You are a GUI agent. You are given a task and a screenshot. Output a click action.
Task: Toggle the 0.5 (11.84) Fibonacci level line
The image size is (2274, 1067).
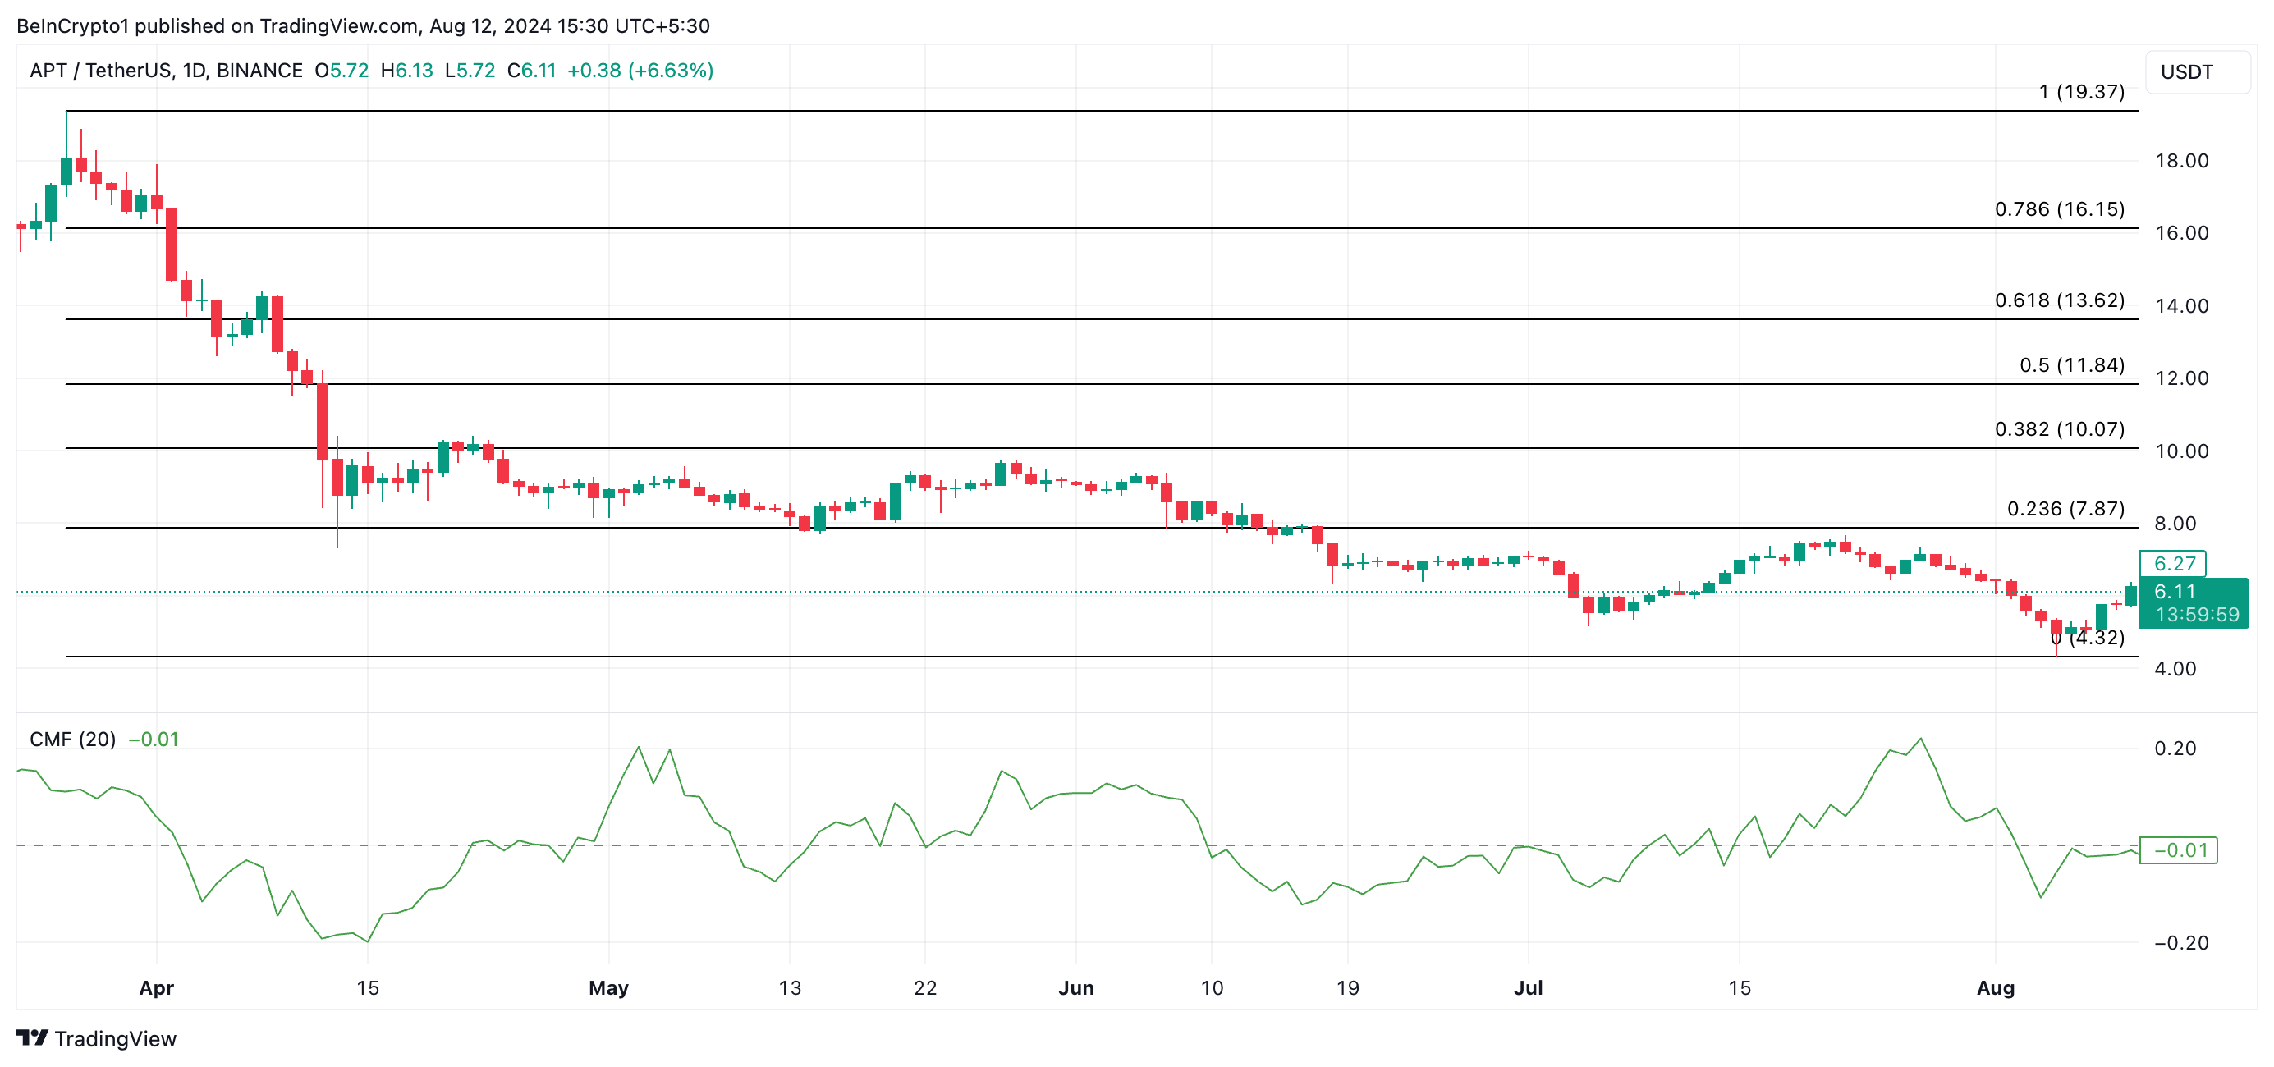click(1059, 384)
